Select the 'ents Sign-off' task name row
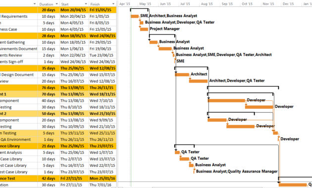This screenshot has width=312, height=188. pos(19,62)
